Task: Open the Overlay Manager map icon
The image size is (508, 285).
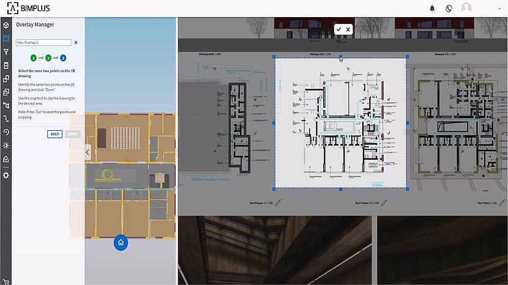Action: (6, 39)
